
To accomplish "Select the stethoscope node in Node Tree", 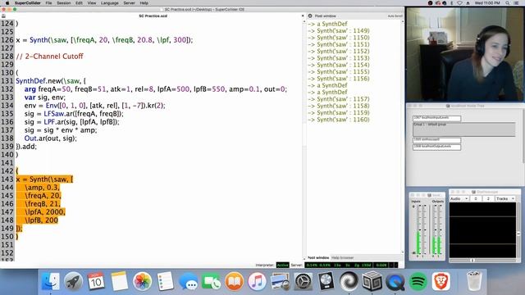I will click(x=436, y=140).
